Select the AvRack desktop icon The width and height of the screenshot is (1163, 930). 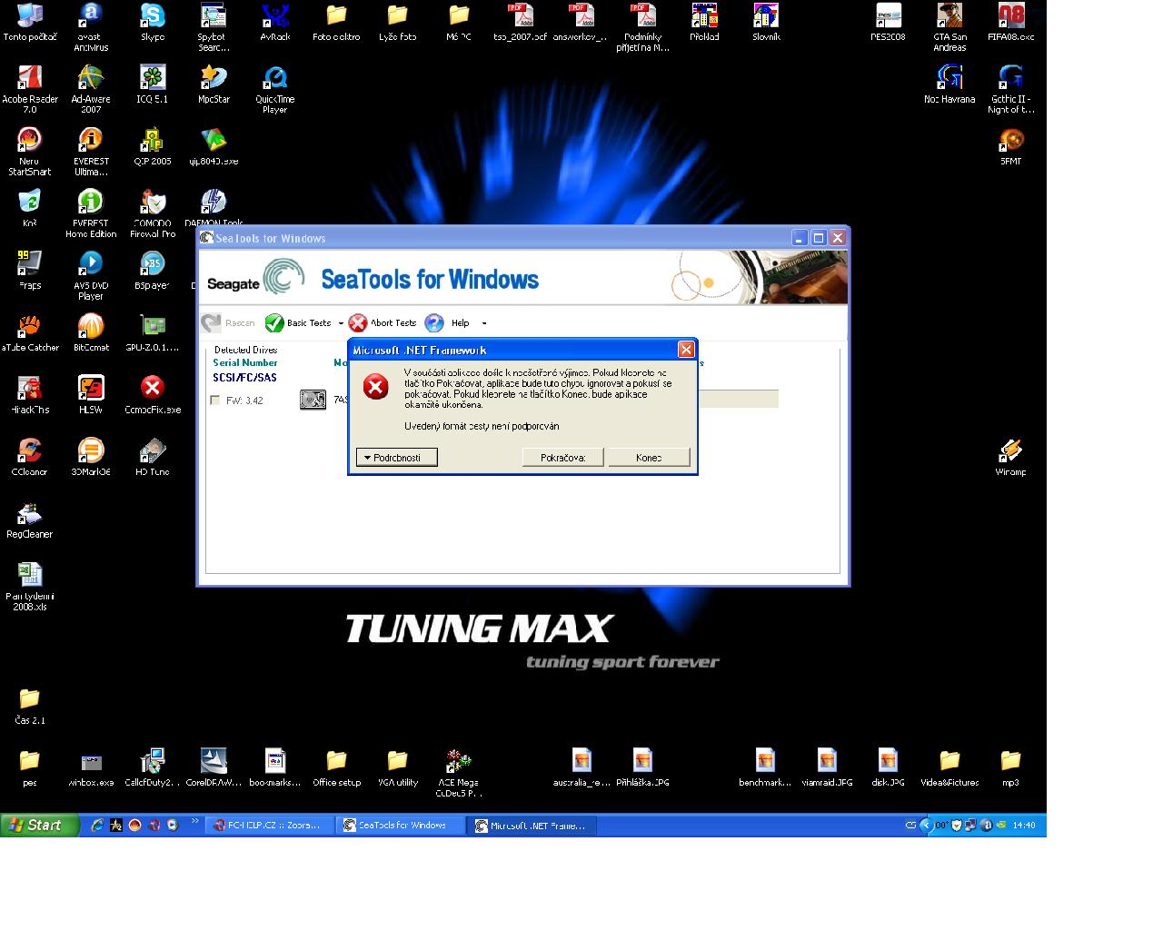275,23
